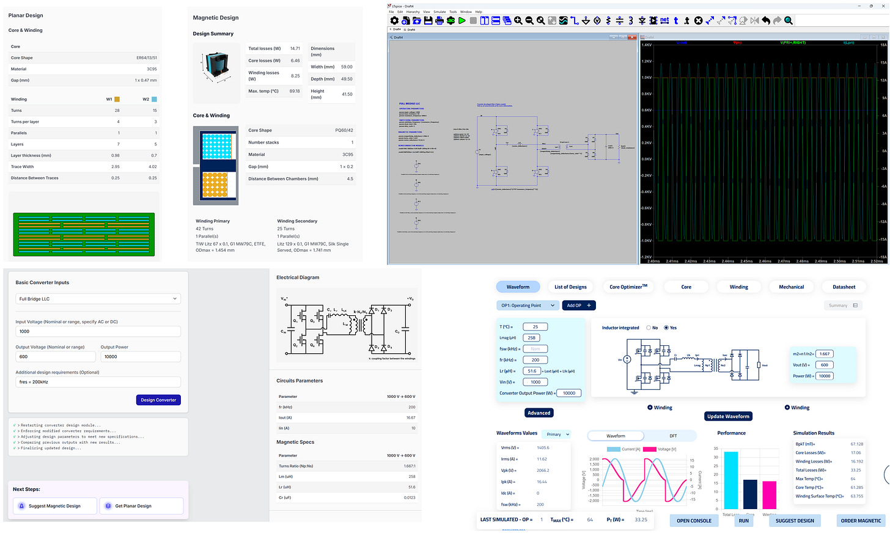This screenshot has height=536, width=890.
Task: Pick the inductor component icon in LTspice
Action: [631, 21]
